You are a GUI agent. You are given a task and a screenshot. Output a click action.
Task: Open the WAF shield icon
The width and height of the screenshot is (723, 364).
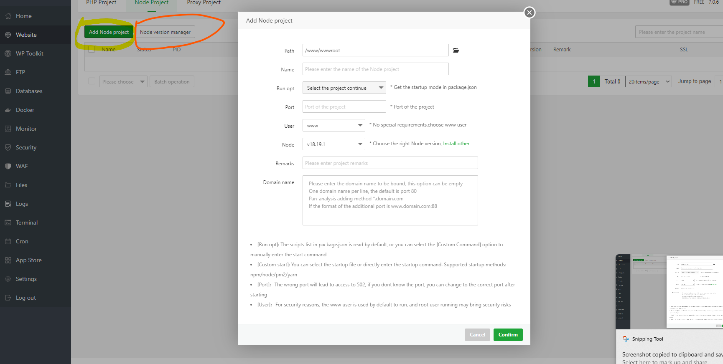click(x=8, y=166)
